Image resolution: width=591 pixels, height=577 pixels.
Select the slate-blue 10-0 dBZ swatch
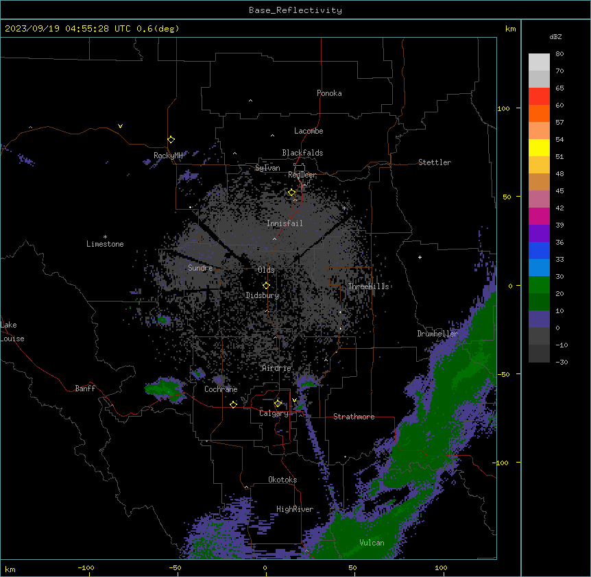[539, 319]
